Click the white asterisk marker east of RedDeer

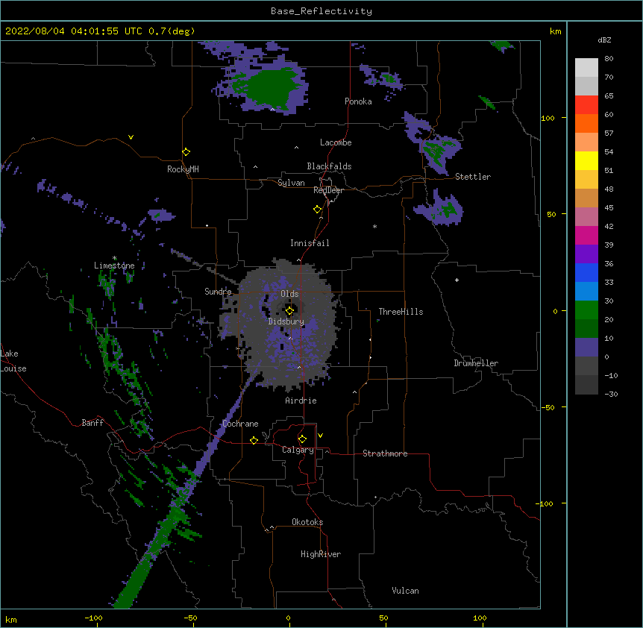374,226
